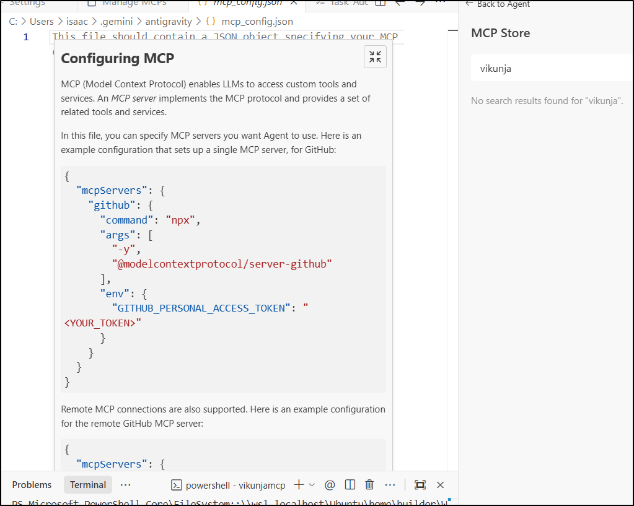Select the Terminal panel tab
Image resolution: width=634 pixels, height=506 pixels.
coord(88,485)
